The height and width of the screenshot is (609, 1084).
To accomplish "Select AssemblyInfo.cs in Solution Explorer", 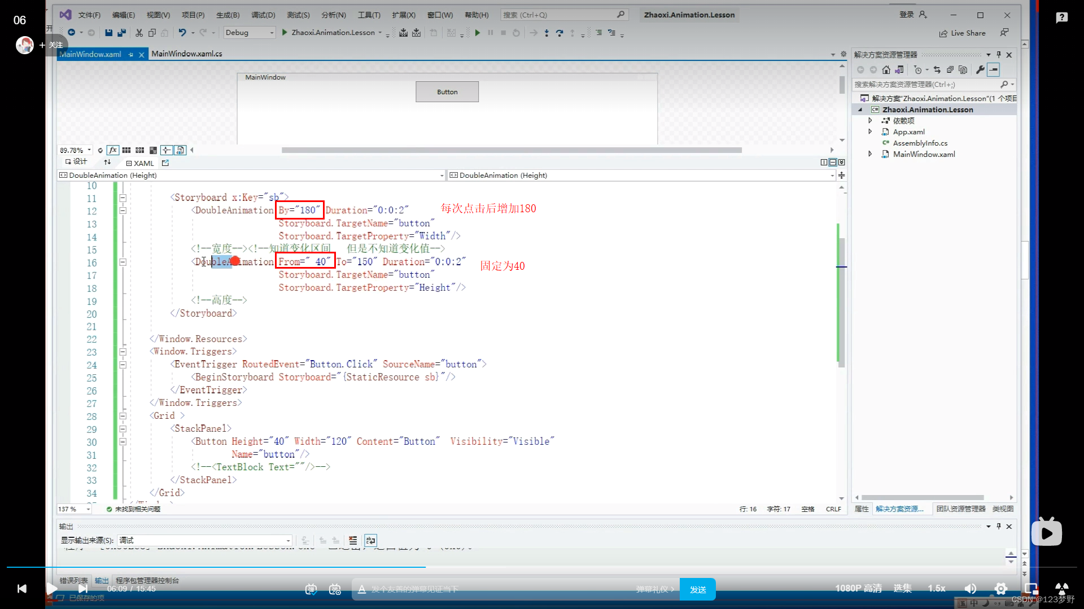I will point(920,143).
